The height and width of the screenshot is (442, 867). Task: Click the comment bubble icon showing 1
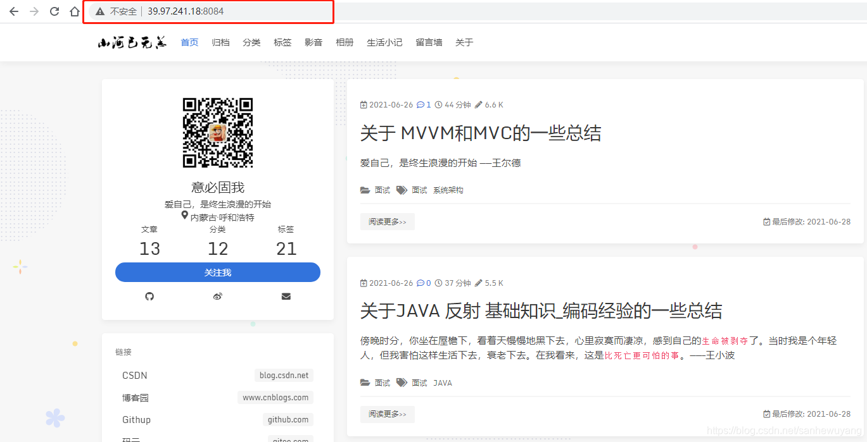tap(421, 105)
